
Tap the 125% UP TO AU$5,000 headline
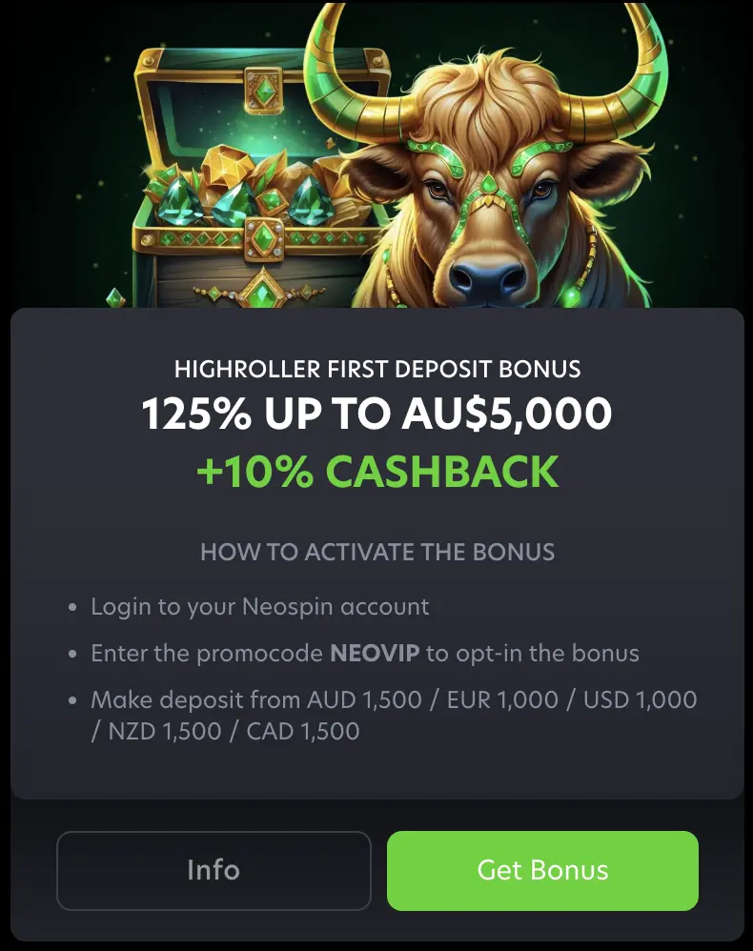coord(376,414)
